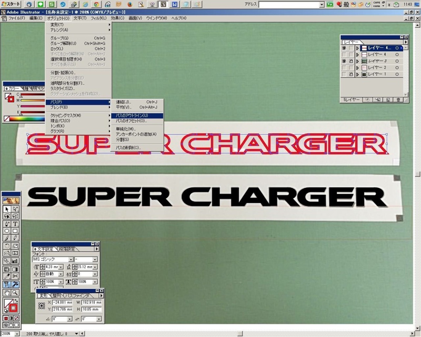Select the Eyedropper tool
The width and height of the screenshot is (421, 337).
(x=7, y=276)
